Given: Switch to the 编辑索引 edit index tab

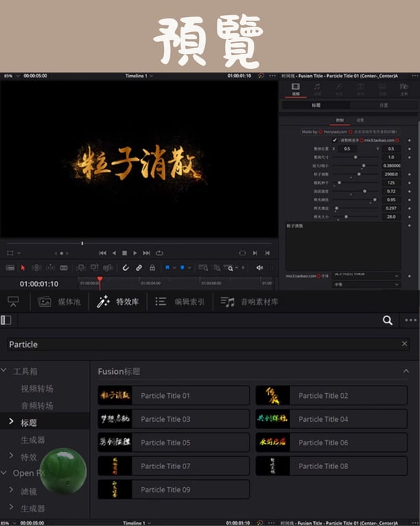Looking at the screenshot, I should (x=179, y=301).
